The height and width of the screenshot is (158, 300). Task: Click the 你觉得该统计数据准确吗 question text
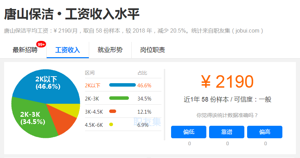pyautogui.click(x=227, y=115)
